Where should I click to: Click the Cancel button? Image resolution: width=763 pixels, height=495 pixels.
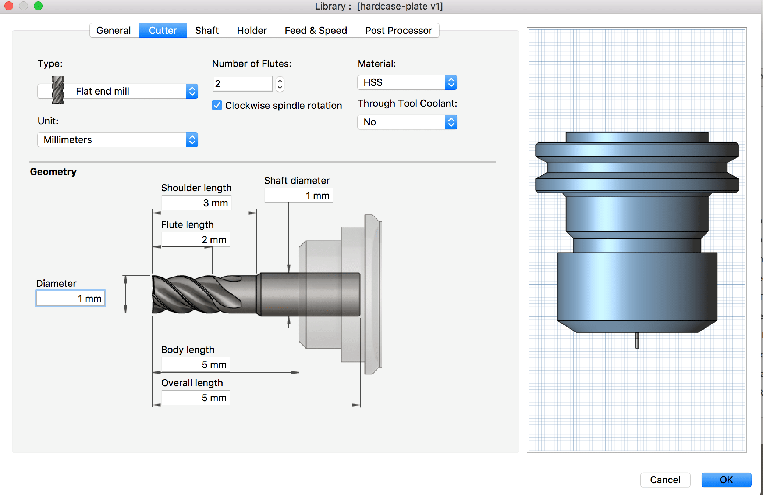coord(665,480)
